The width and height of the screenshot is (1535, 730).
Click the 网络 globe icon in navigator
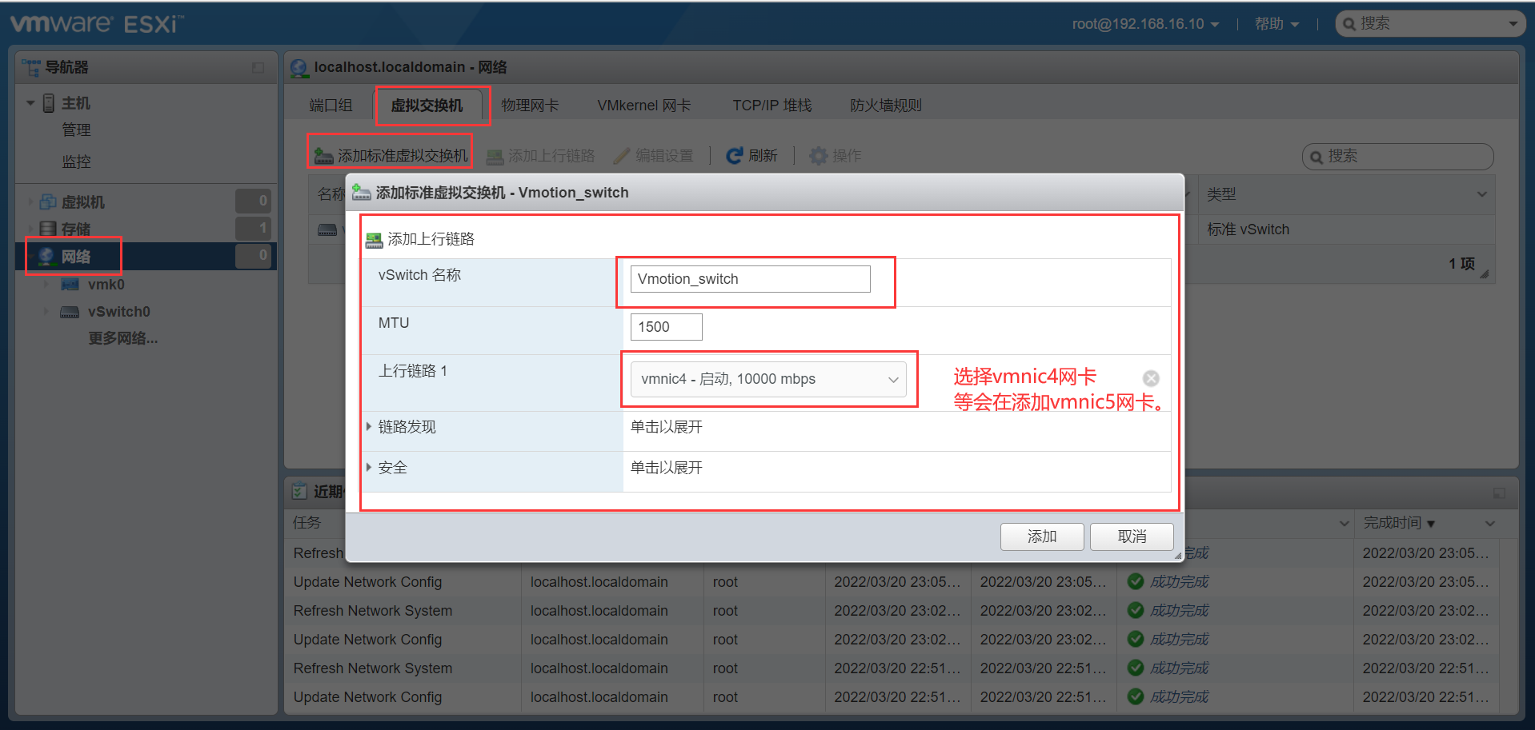[x=45, y=256]
